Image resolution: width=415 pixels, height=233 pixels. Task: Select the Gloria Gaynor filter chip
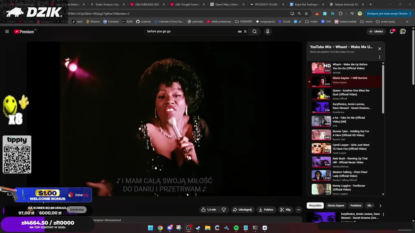336,205
